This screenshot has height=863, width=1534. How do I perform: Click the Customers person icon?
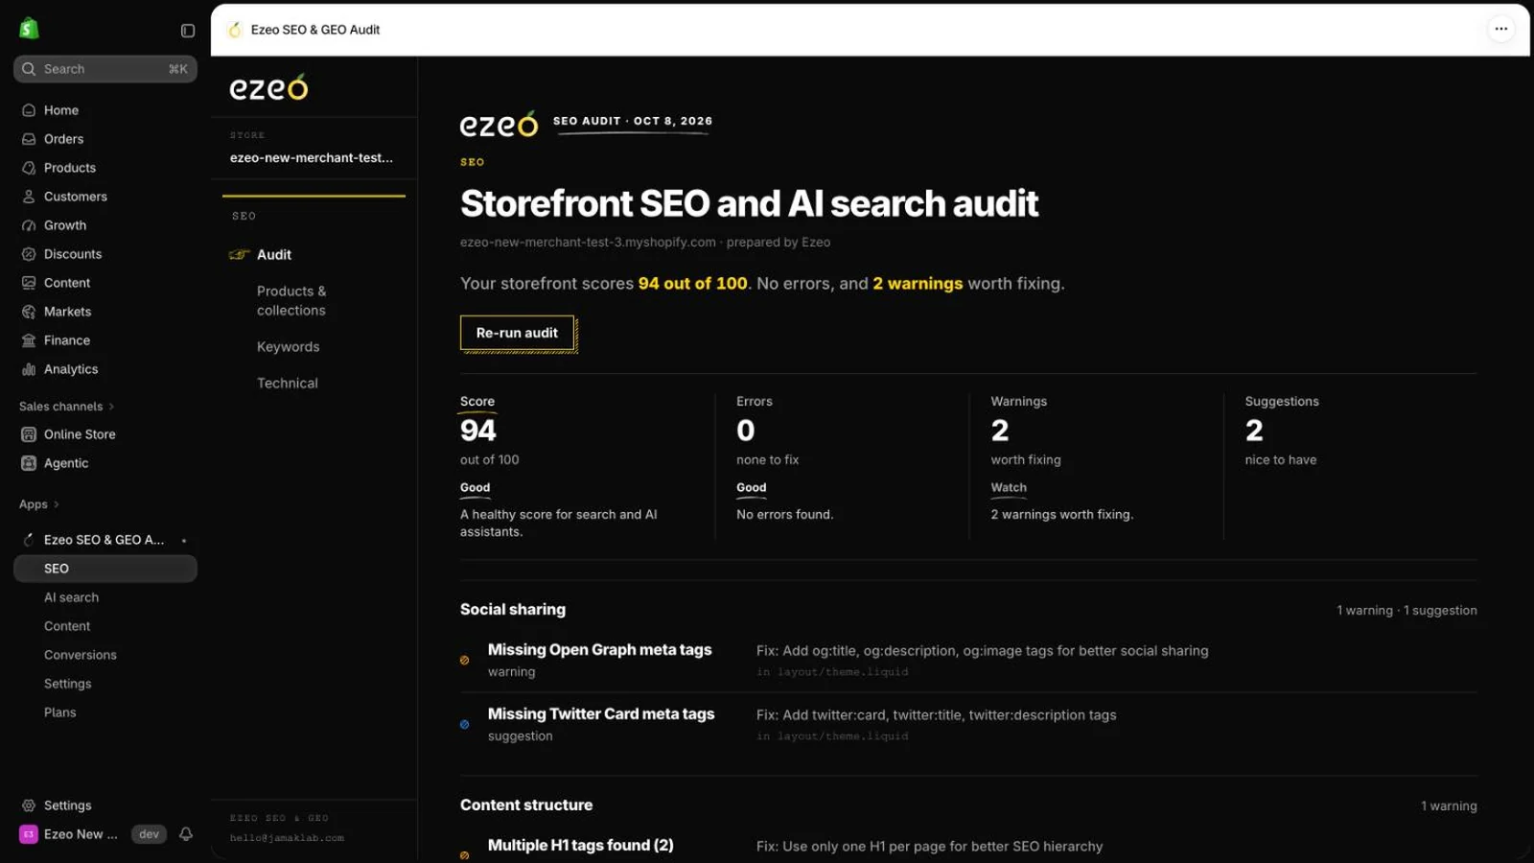pos(29,197)
